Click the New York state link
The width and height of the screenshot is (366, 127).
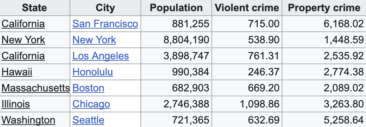point(23,40)
